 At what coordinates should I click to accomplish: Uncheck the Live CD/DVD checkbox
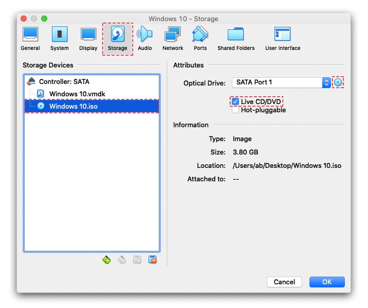tap(235, 101)
